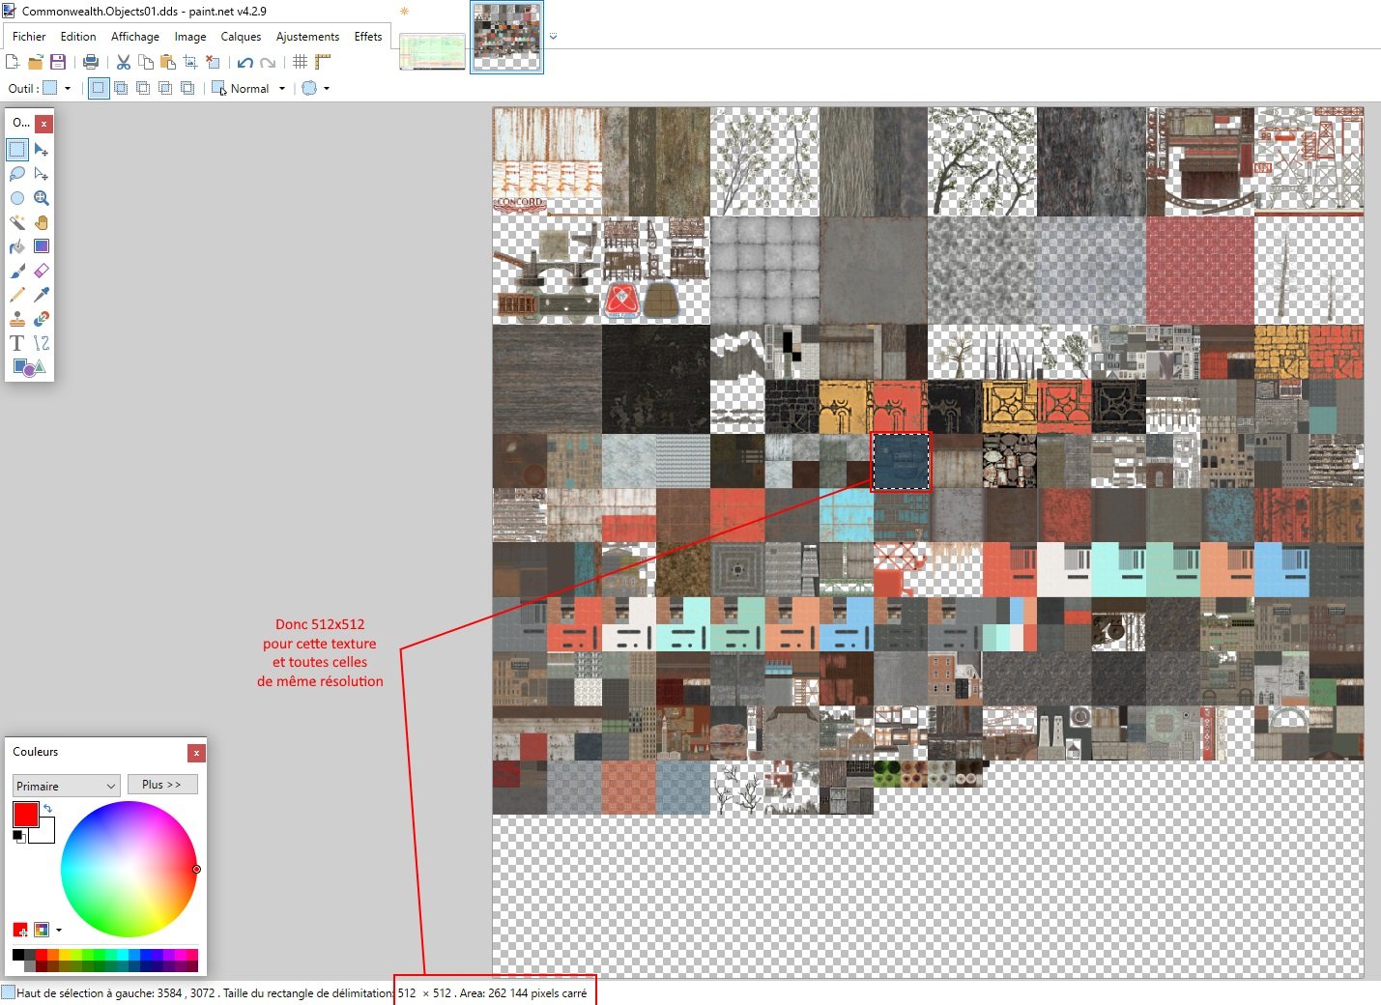The height and width of the screenshot is (1005, 1381).
Task: Set selection mode to Replace
Action: (x=99, y=88)
